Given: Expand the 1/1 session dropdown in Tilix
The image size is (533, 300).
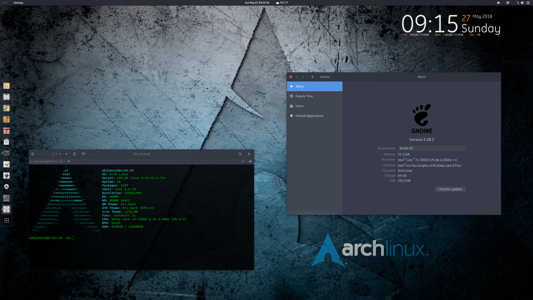Looking at the screenshot, I should coord(56,154).
